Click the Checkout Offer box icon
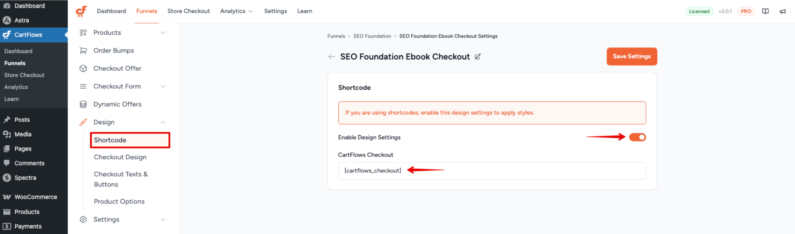The height and width of the screenshot is (234, 795). 83,69
